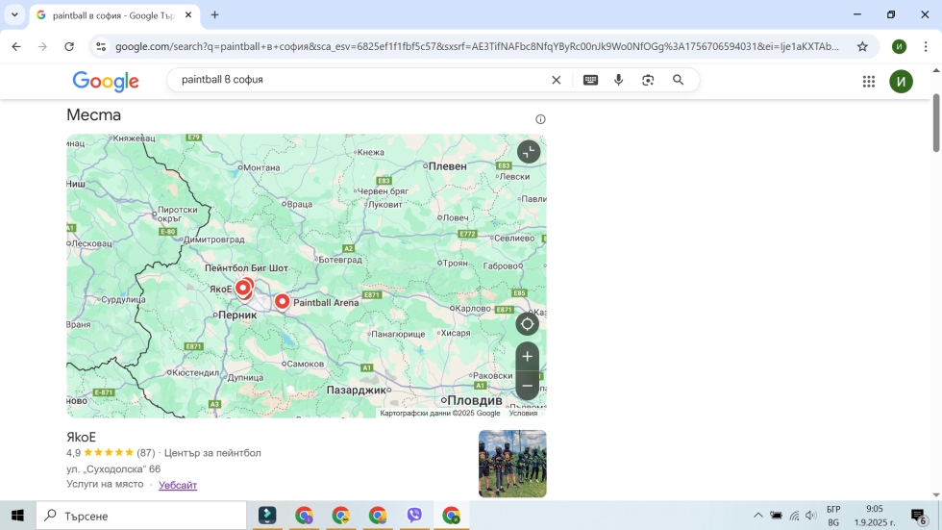Open a new browser tab
Viewport: 942px width, 530px height.
click(214, 15)
